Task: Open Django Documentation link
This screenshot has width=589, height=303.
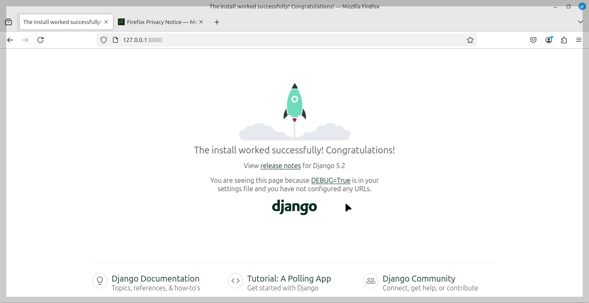Action: (155, 279)
